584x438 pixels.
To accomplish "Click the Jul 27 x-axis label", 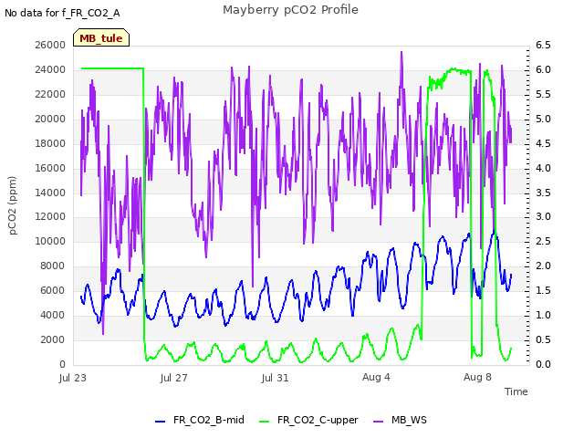I will pyautogui.click(x=173, y=378).
